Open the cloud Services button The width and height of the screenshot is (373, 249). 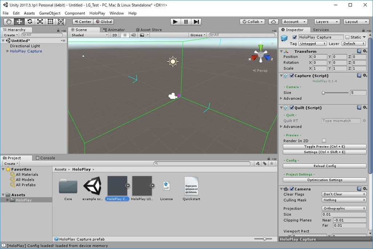[x=273, y=21]
